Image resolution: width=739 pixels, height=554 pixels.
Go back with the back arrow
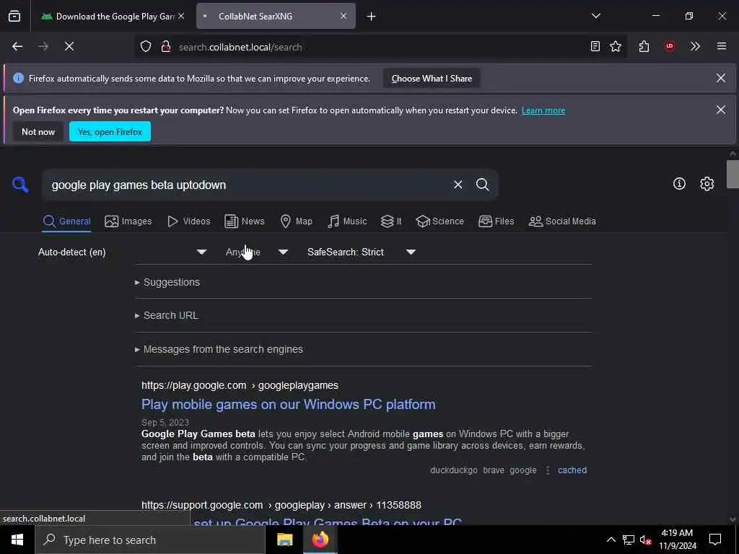[x=17, y=47]
